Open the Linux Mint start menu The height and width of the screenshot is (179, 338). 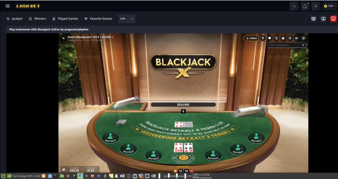click(x=4, y=176)
